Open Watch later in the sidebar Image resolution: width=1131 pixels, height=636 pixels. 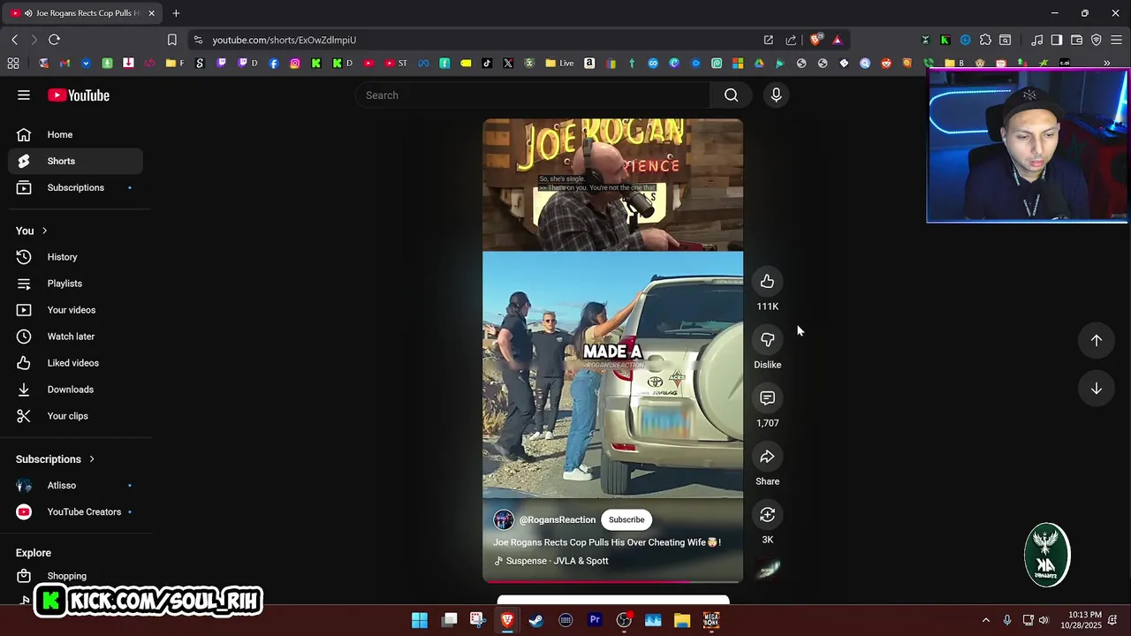pos(76,337)
